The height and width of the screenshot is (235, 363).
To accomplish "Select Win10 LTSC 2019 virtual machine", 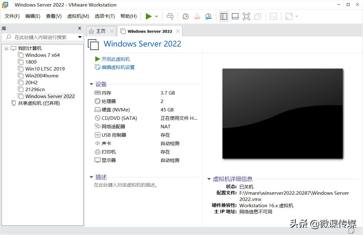I will pos(45,69).
